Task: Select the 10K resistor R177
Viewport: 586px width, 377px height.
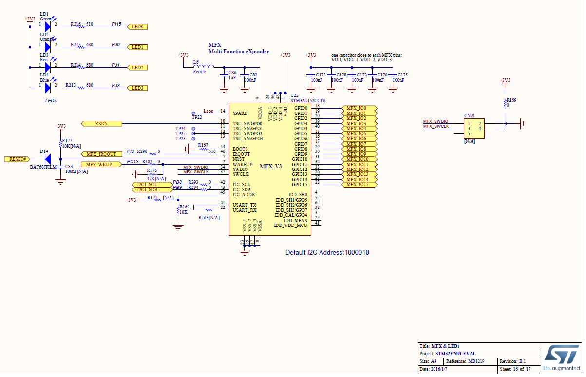Action: 60,144
